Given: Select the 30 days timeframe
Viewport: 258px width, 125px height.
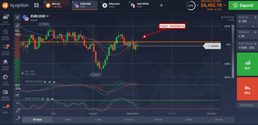Looking at the screenshot, I should point(37,119).
